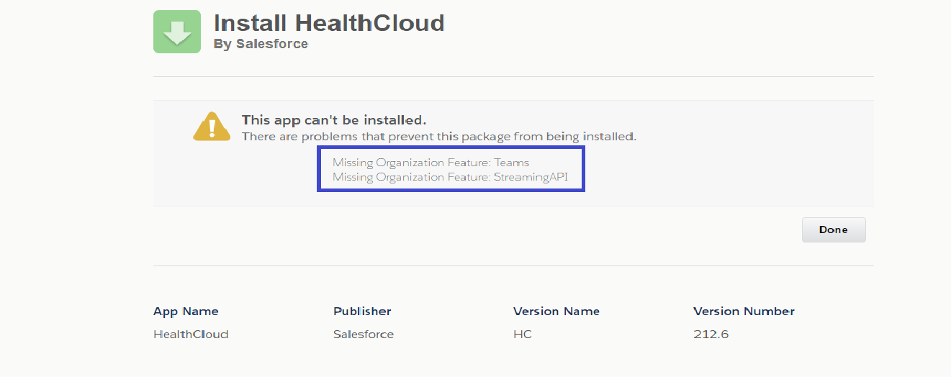This screenshot has width=951, height=377.
Task: Click the HC version name value
Action: click(523, 334)
